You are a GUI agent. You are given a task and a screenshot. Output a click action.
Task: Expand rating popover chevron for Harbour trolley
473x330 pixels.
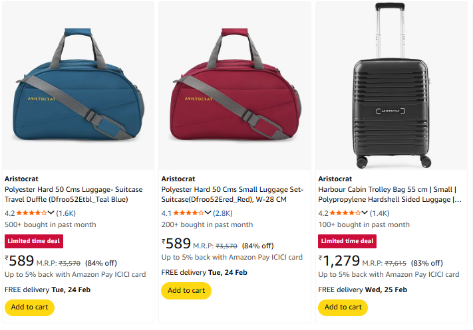point(366,213)
